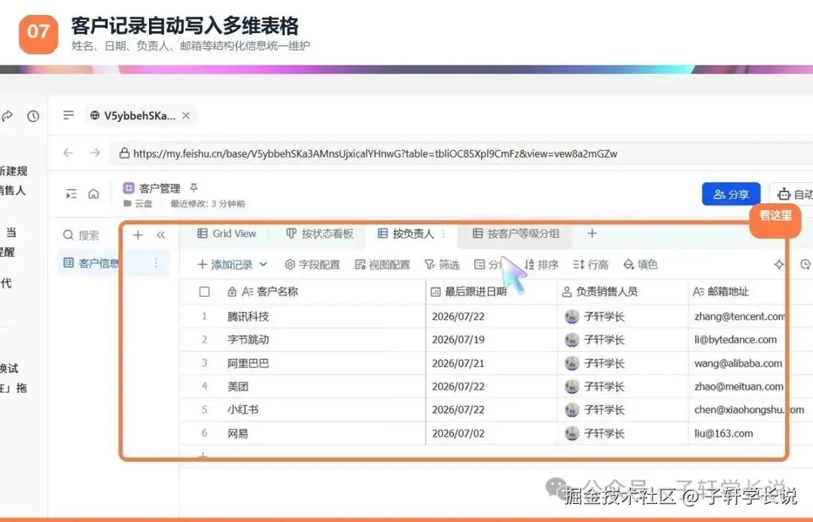
Task: Select the 按负责人 view tab
Action: [x=406, y=234]
